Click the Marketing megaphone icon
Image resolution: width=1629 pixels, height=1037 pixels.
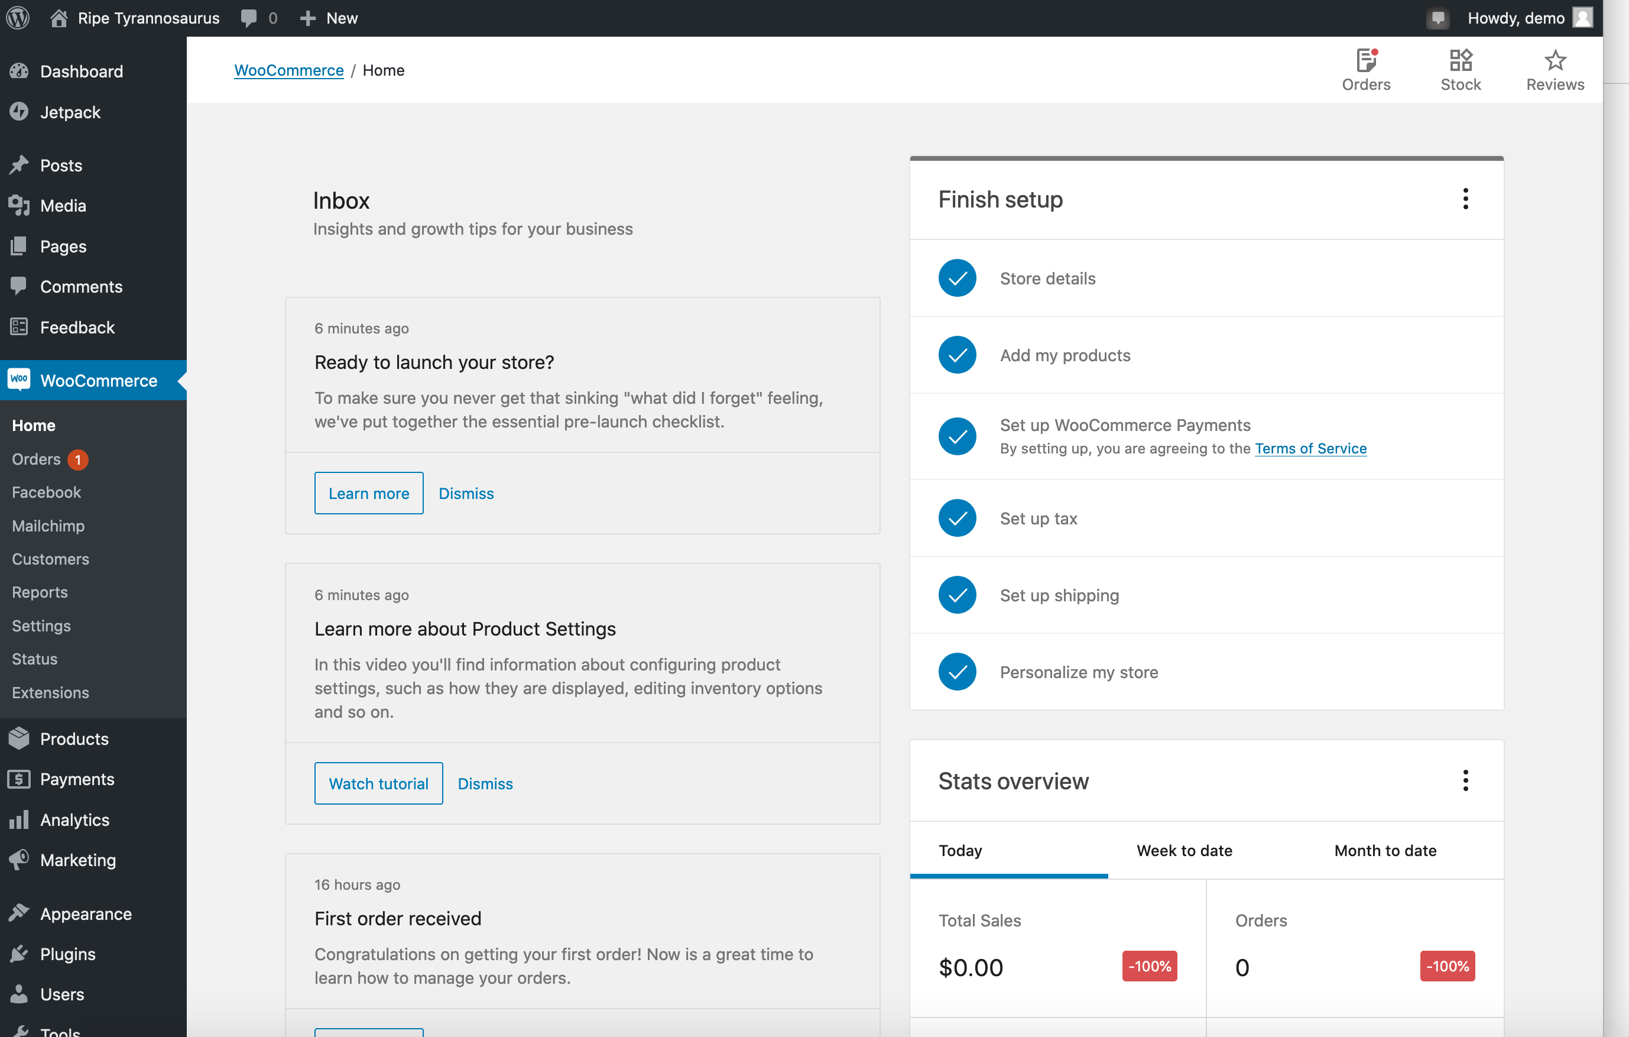coord(19,859)
